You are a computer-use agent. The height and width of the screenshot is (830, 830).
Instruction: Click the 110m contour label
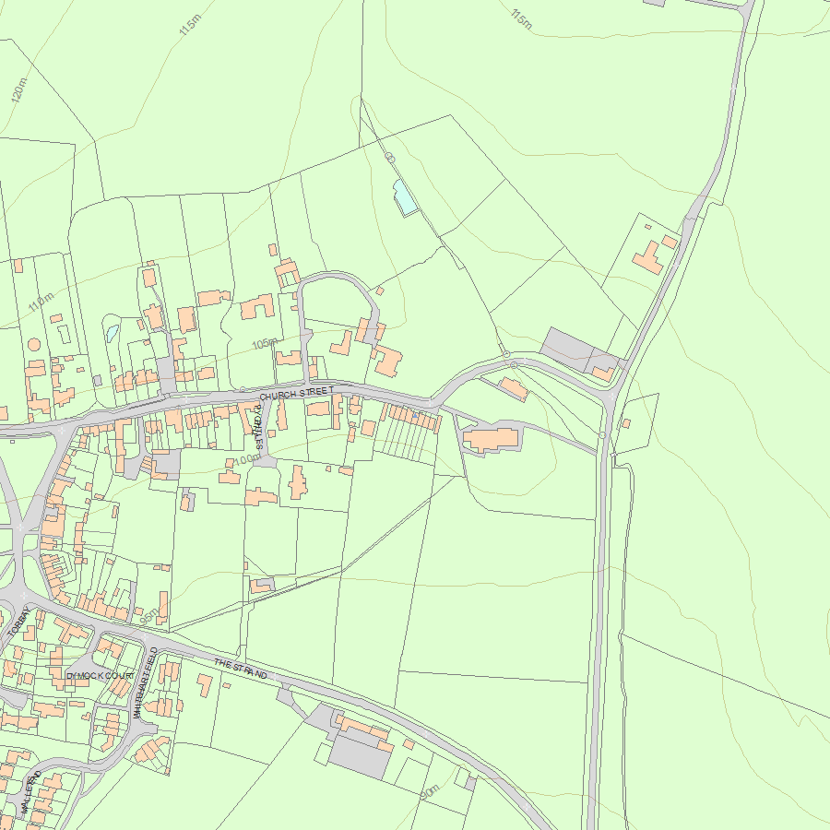(x=41, y=302)
